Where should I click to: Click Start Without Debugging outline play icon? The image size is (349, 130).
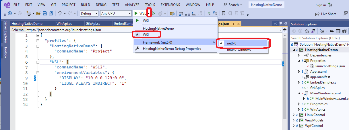[154, 13]
